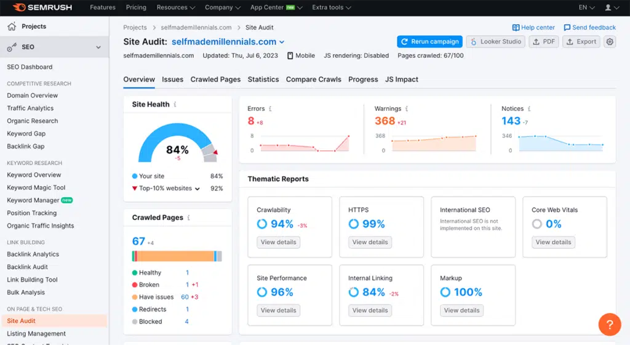630x345 pixels.
Task: View details for Core Web Vitals
Action: click(x=553, y=242)
